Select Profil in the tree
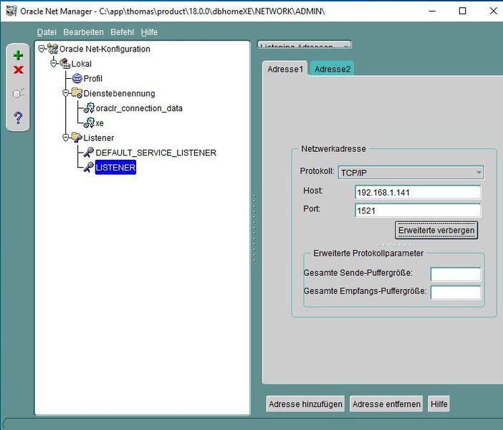 coord(92,78)
